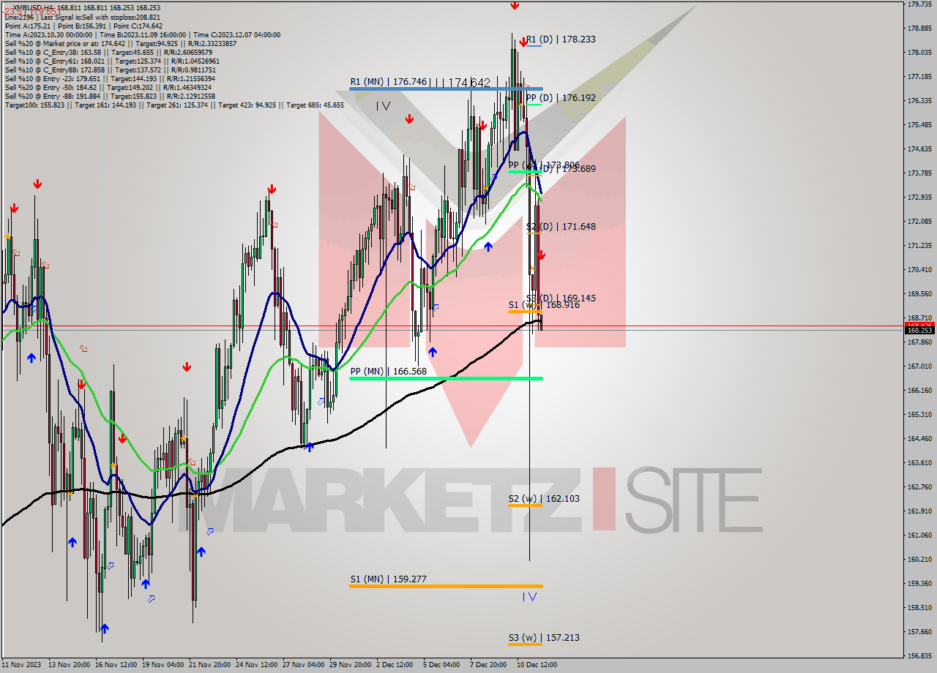Click '5 Dec 04:00' on the time axis
The height and width of the screenshot is (673, 937).
(441, 666)
